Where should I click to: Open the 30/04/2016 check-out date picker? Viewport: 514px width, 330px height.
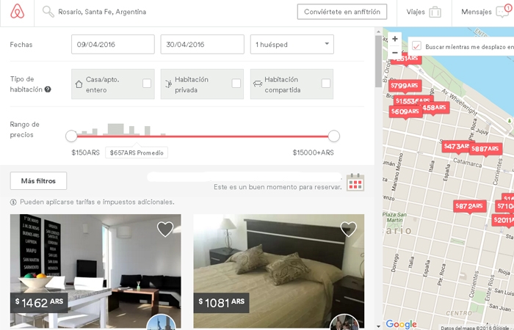coord(202,45)
